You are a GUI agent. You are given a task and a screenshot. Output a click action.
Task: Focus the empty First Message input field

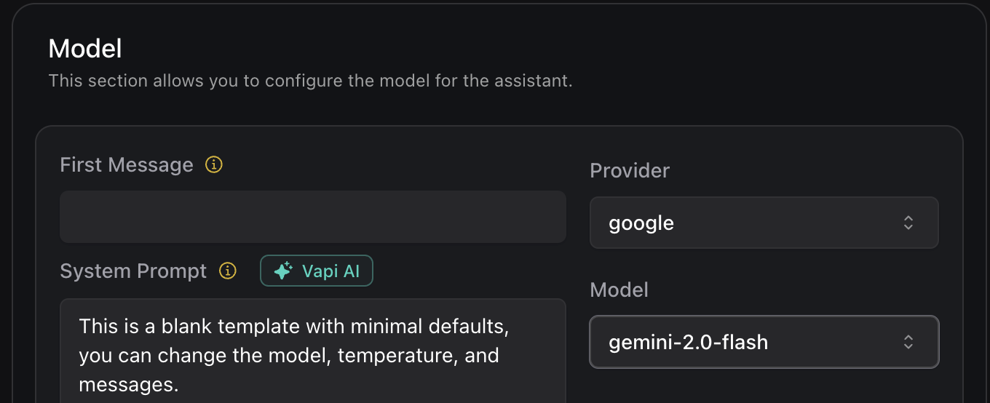coord(312,217)
